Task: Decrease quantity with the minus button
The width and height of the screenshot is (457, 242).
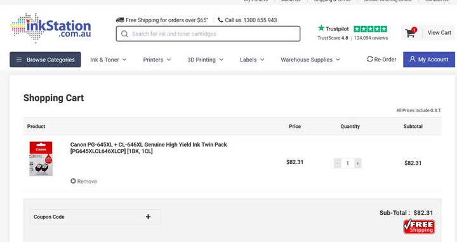Action: [338, 163]
